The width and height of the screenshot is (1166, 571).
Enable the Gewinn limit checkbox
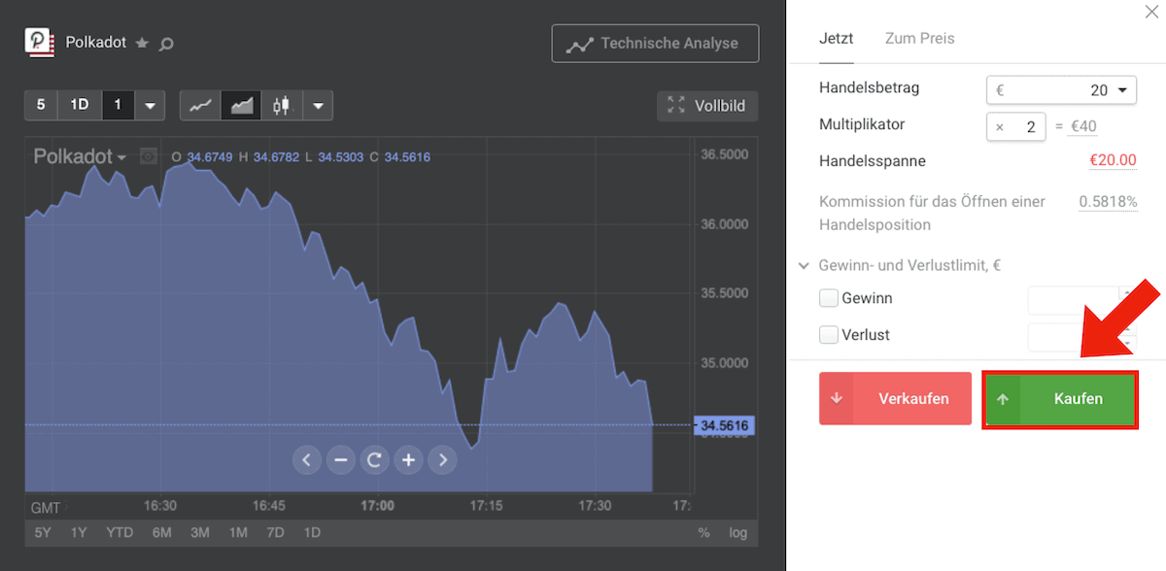coord(829,298)
